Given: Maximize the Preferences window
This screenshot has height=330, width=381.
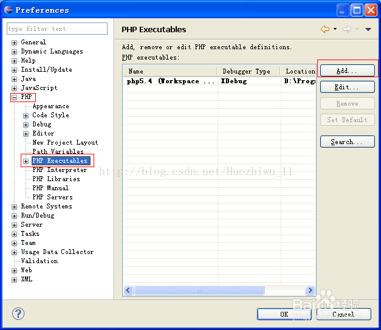Looking at the screenshot, I should tap(357, 10).
